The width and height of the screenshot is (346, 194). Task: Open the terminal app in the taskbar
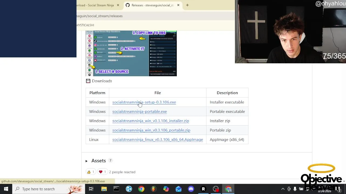pos(116,189)
